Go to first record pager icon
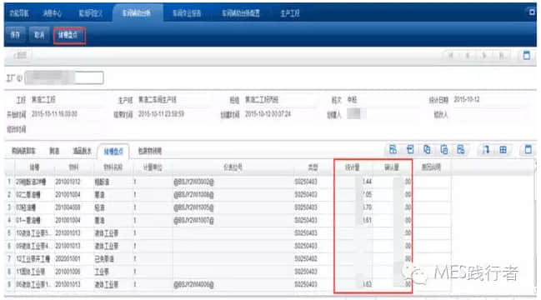Viewport: 541px width, 300px height. [x=451, y=56]
